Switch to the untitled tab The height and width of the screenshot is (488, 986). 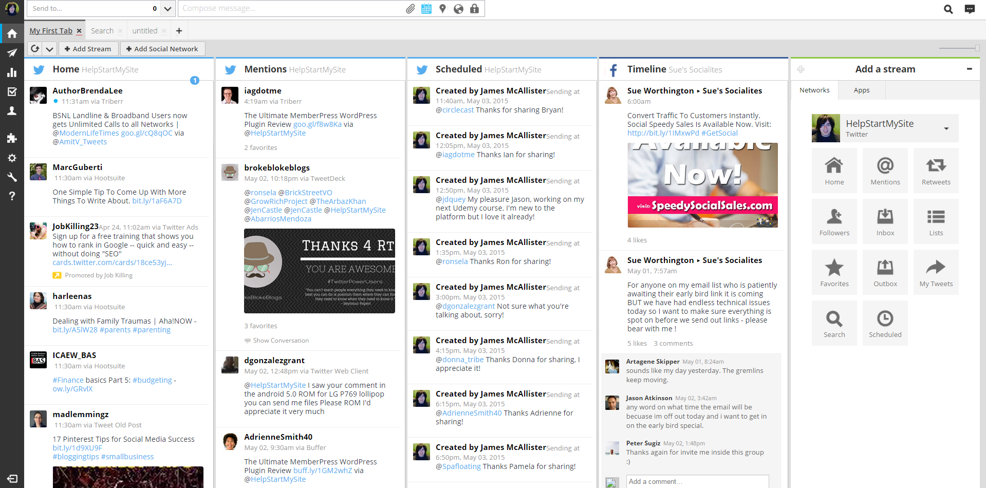(x=145, y=31)
